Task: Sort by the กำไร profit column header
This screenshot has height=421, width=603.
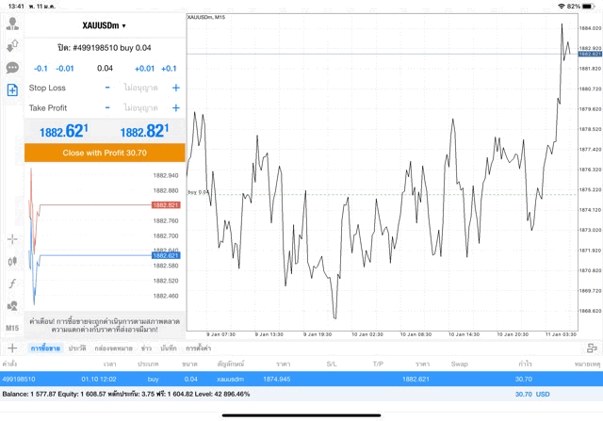Action: tap(525, 364)
